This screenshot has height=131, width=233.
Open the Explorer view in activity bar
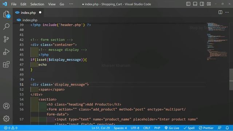(6, 14)
